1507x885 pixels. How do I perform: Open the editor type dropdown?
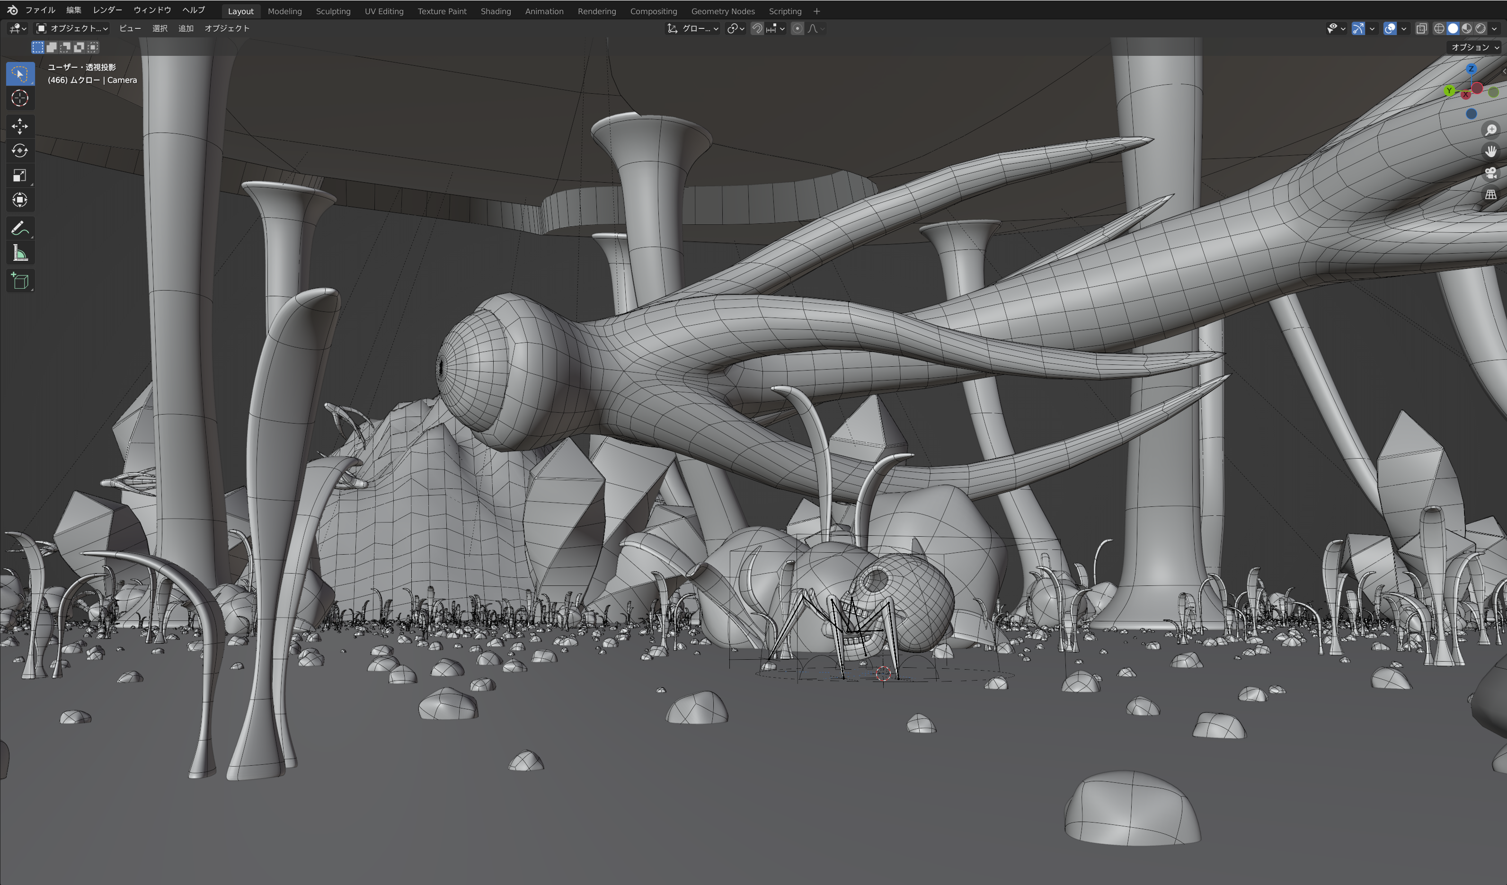pyautogui.click(x=18, y=29)
